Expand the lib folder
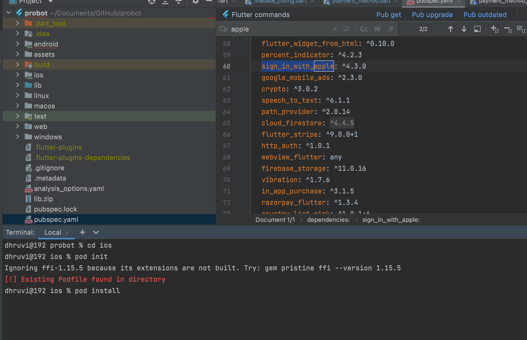The height and width of the screenshot is (340, 527). tap(18, 85)
